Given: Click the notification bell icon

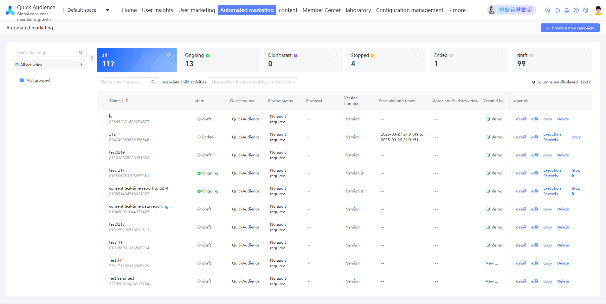Looking at the screenshot, I should click(567, 10).
